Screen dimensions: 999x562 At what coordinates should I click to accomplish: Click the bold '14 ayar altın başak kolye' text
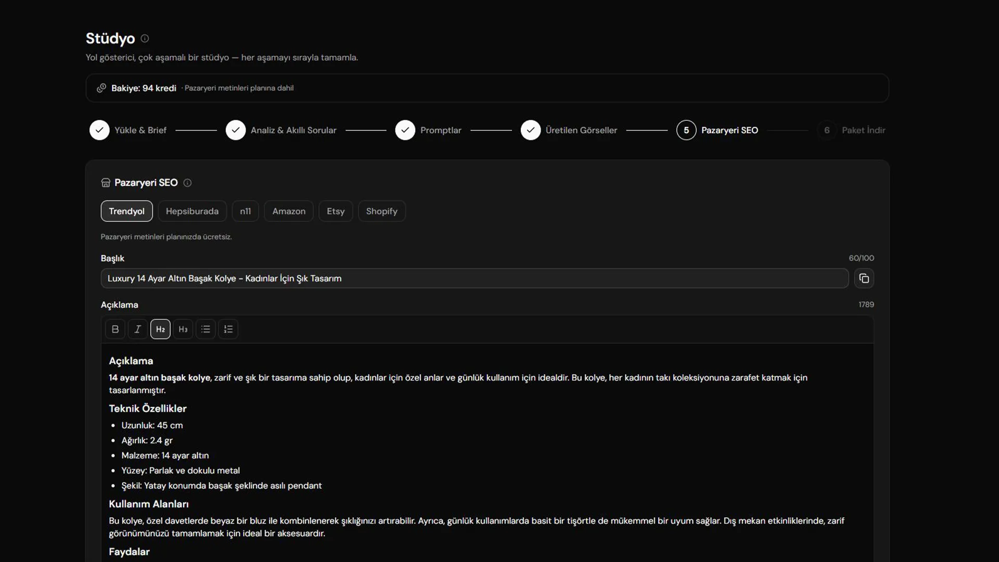click(x=160, y=377)
